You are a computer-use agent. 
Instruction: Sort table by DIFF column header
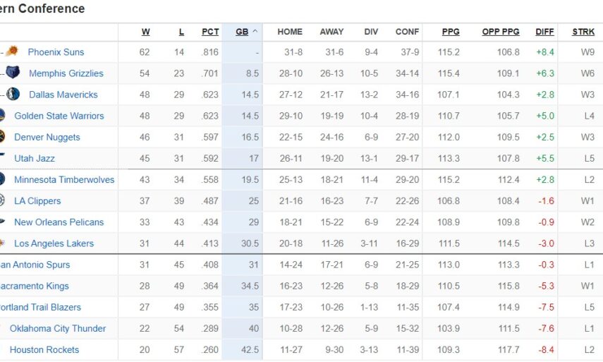tap(544, 32)
